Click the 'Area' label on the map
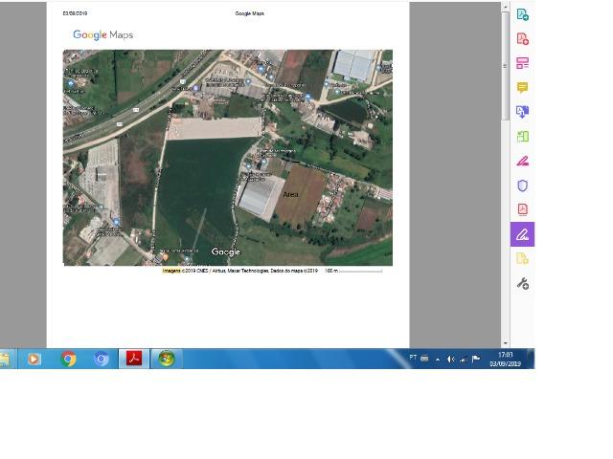Viewport: 613px width, 459px height. (290, 194)
